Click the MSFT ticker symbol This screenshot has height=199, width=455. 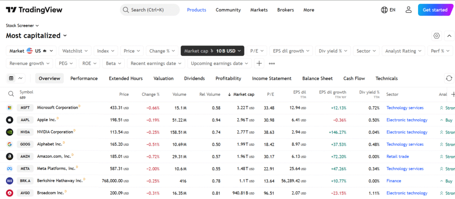25,108
